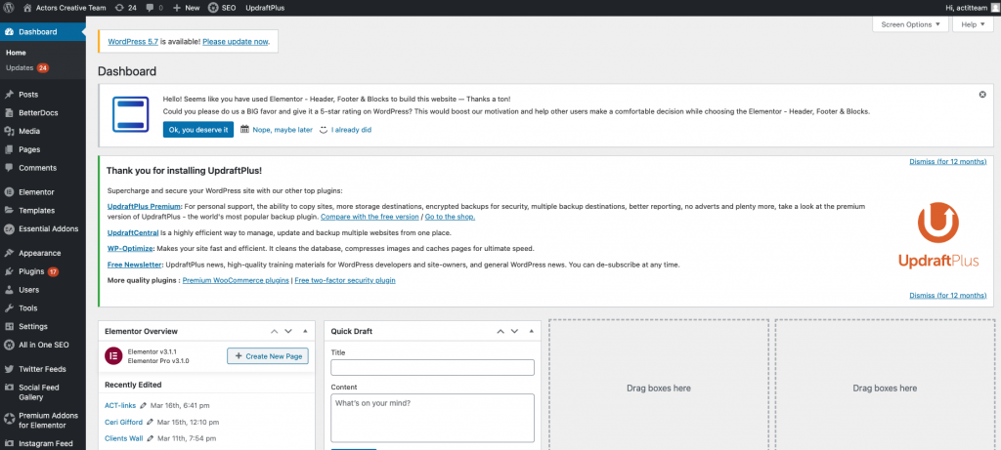The image size is (1001, 450).
Task: Click the Social Feed Gallery icon
Action: (x=9, y=388)
